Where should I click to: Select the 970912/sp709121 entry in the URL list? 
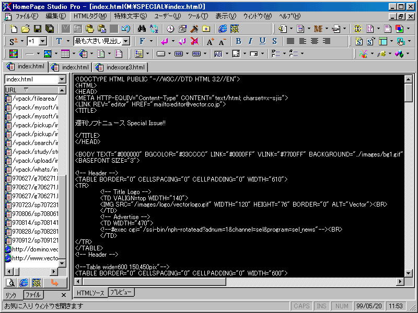tap(32, 240)
